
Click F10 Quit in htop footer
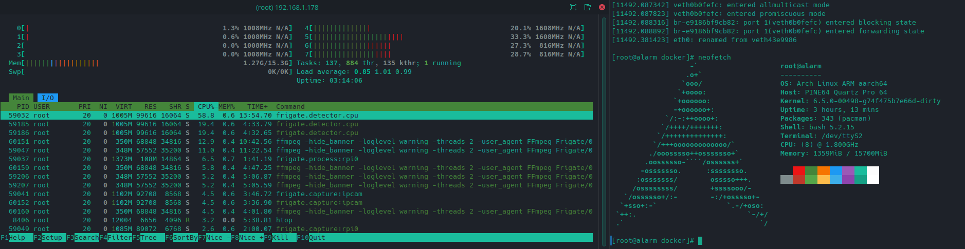click(x=311, y=237)
